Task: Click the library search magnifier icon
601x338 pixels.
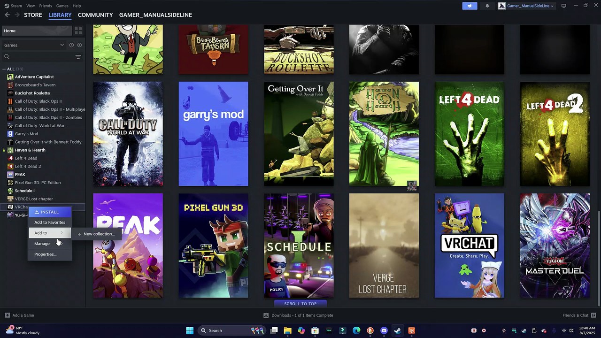Action: [7, 57]
